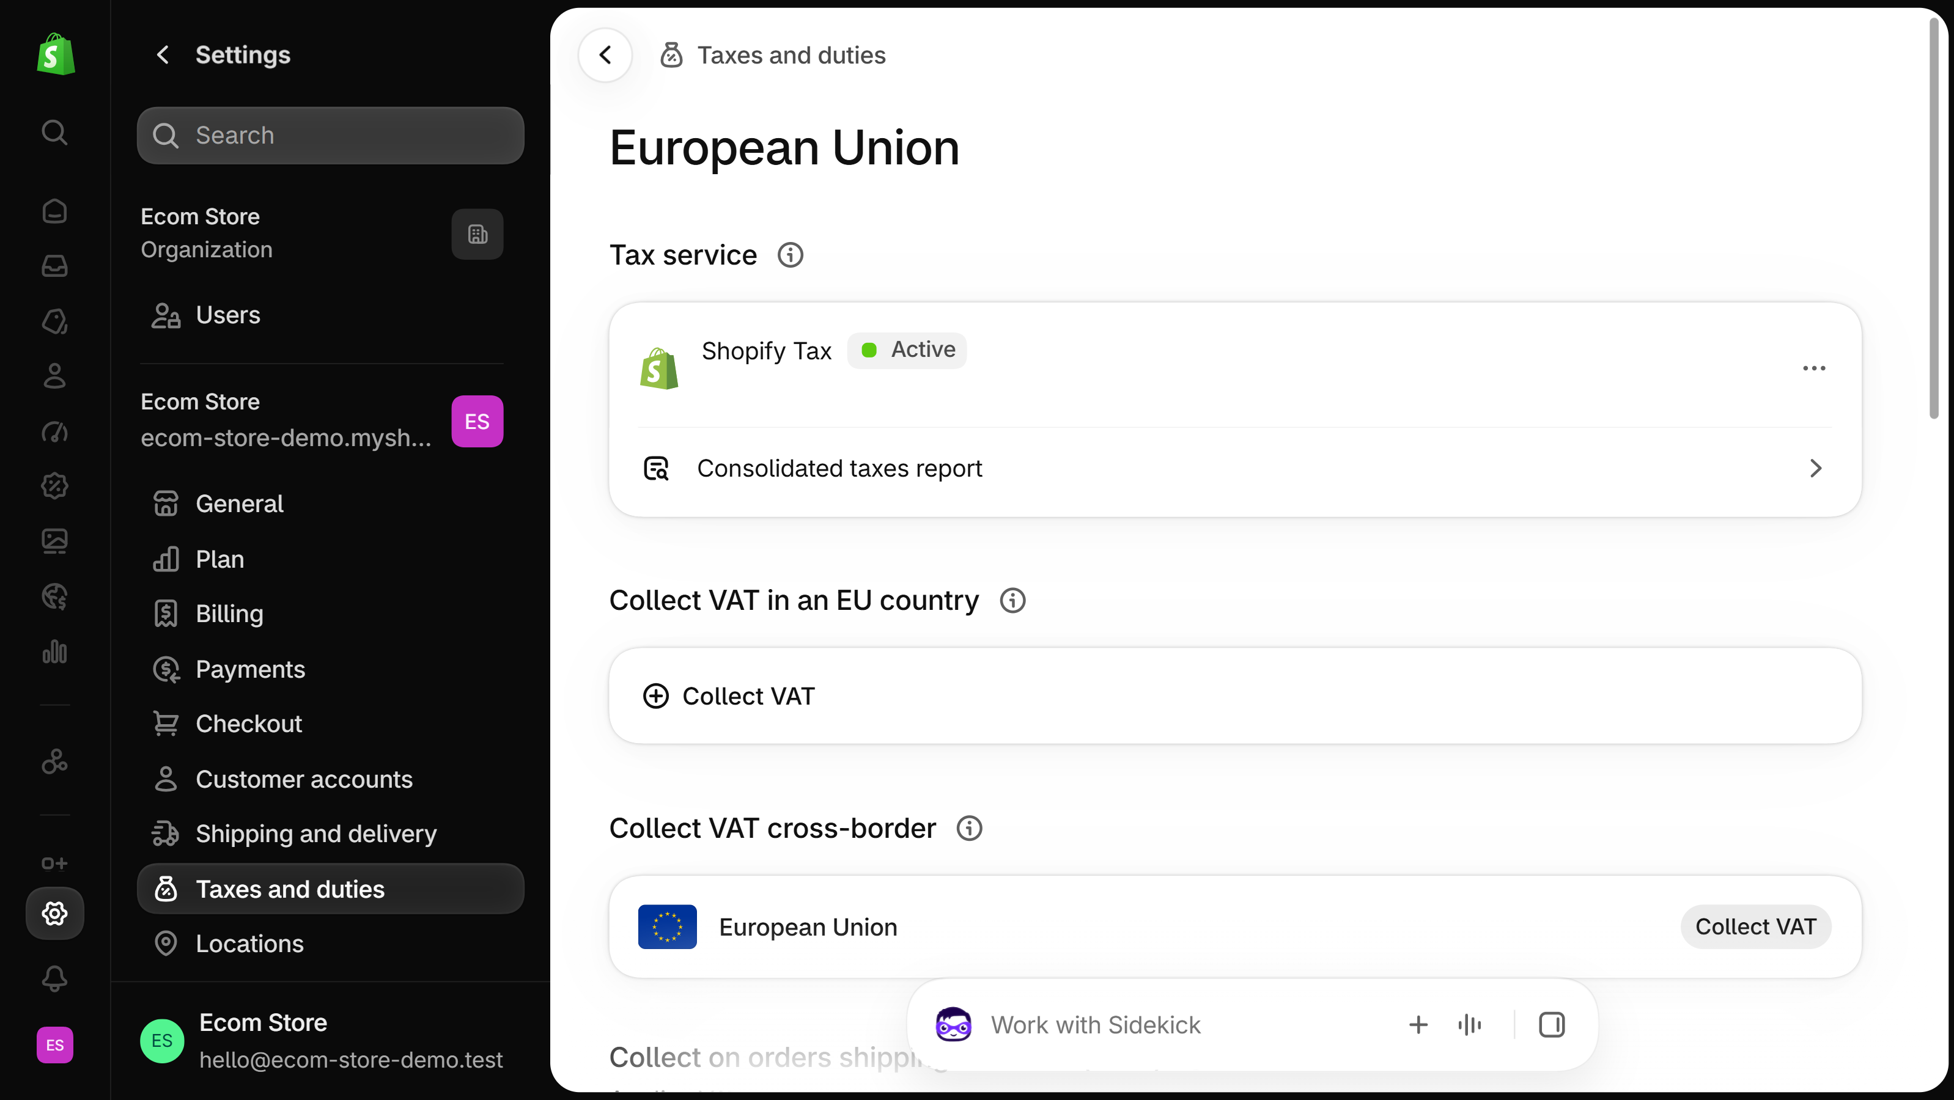1954x1100 pixels.
Task: Click the Tax service info icon
Action: [x=791, y=255]
